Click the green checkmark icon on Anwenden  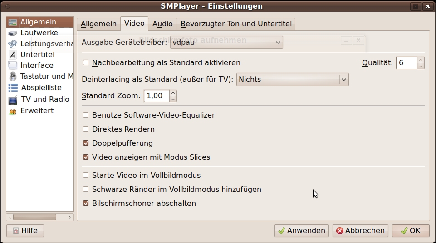pos(281,231)
